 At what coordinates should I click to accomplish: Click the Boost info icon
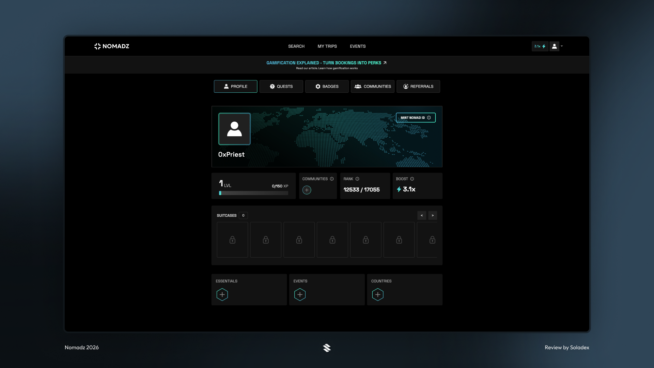411,179
